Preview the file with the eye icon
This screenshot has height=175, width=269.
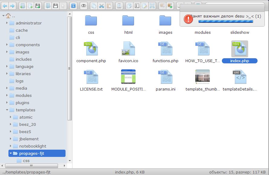pos(84,6)
